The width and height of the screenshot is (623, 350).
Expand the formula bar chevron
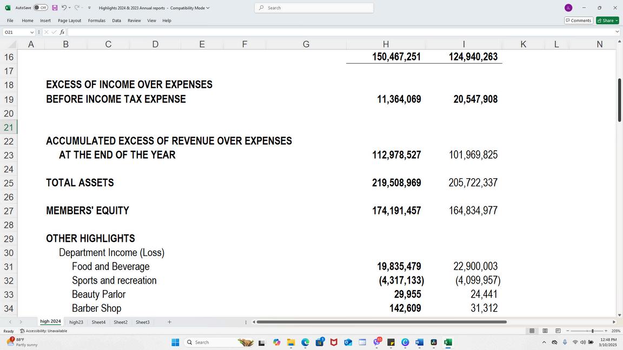[x=617, y=32]
